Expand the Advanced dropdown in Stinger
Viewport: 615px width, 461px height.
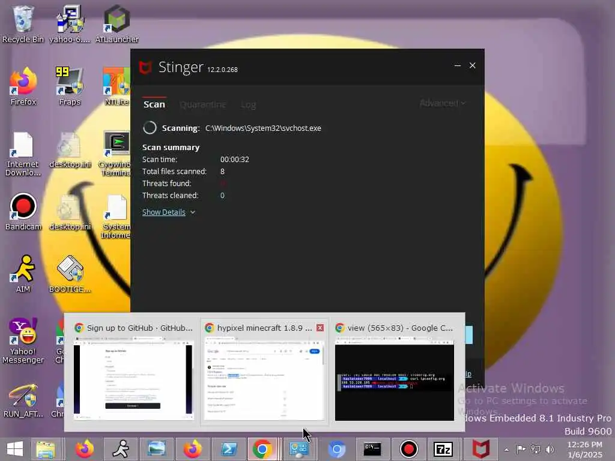(443, 103)
